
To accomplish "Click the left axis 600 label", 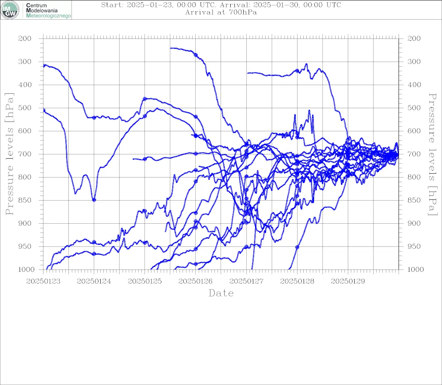I will point(25,131).
